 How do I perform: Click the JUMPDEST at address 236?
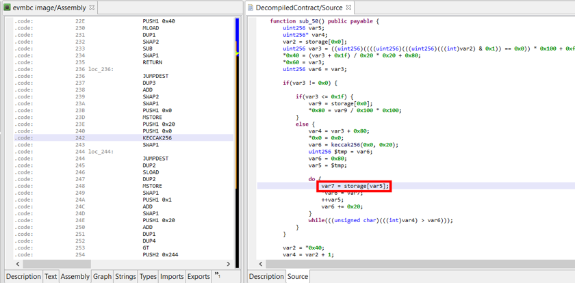point(155,76)
